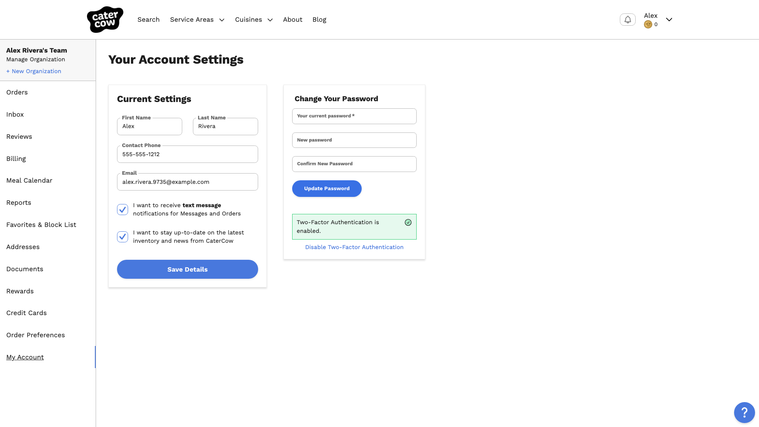The image size is (759, 427).
Task: Go to Search in top navigation
Action: tap(149, 19)
